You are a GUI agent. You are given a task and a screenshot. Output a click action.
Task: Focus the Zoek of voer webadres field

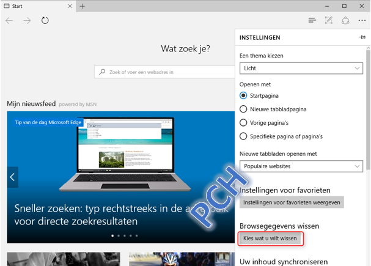(164, 72)
